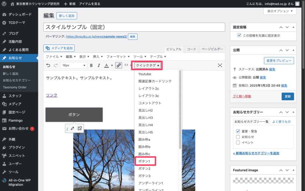Check the お知らせ category checkbox
Screen dimensions: 305x191
click(238, 137)
